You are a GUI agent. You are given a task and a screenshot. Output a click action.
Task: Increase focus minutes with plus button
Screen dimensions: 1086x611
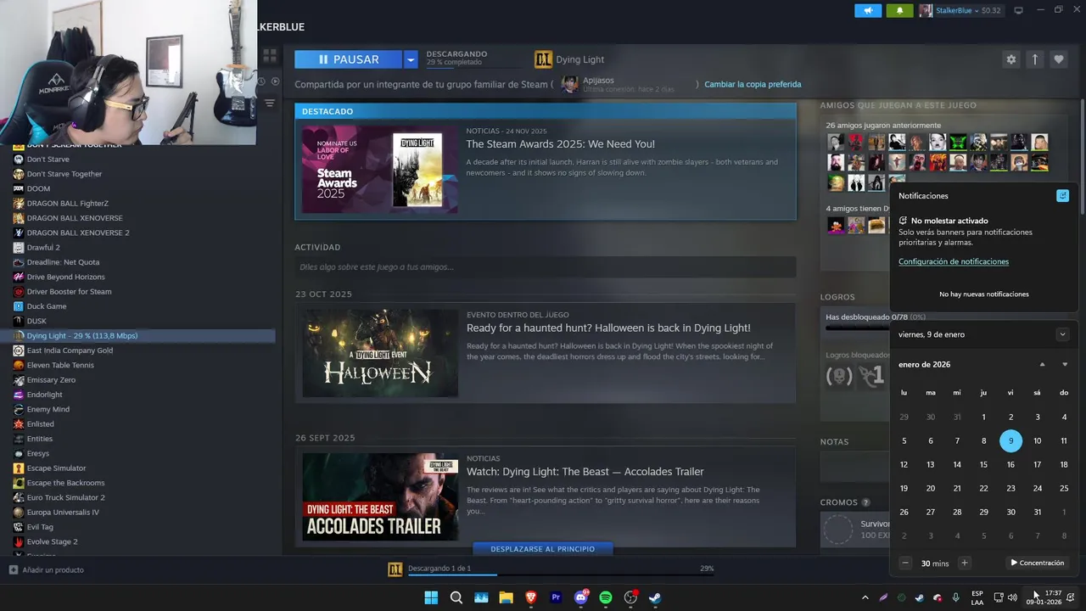964,563
